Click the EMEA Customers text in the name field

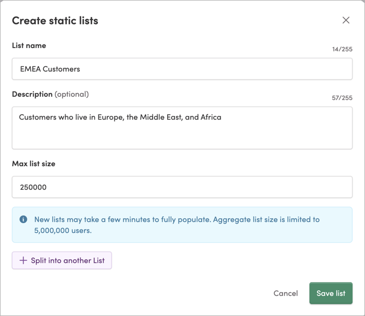(50, 69)
